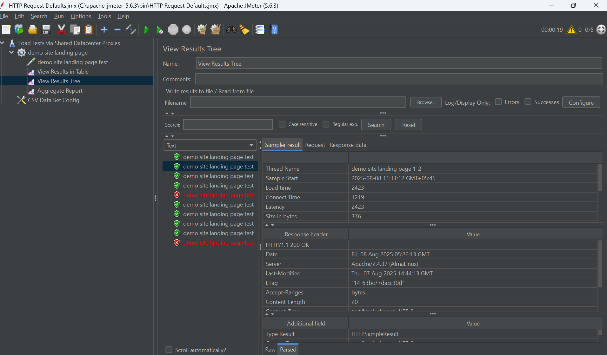Click the Filename input field

click(x=298, y=102)
